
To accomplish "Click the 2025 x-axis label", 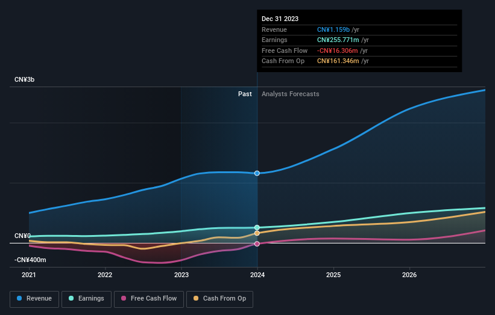I will (x=333, y=275).
